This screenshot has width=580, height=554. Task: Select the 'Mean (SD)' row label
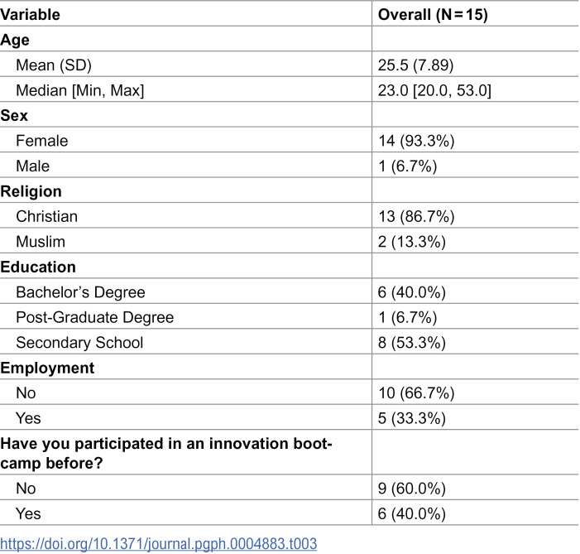pos(54,65)
